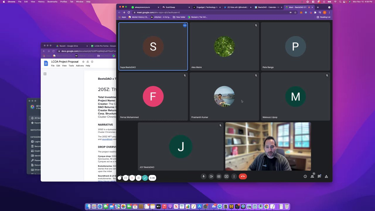Select Prashanth Kumar's profile picture tile

[224, 96]
